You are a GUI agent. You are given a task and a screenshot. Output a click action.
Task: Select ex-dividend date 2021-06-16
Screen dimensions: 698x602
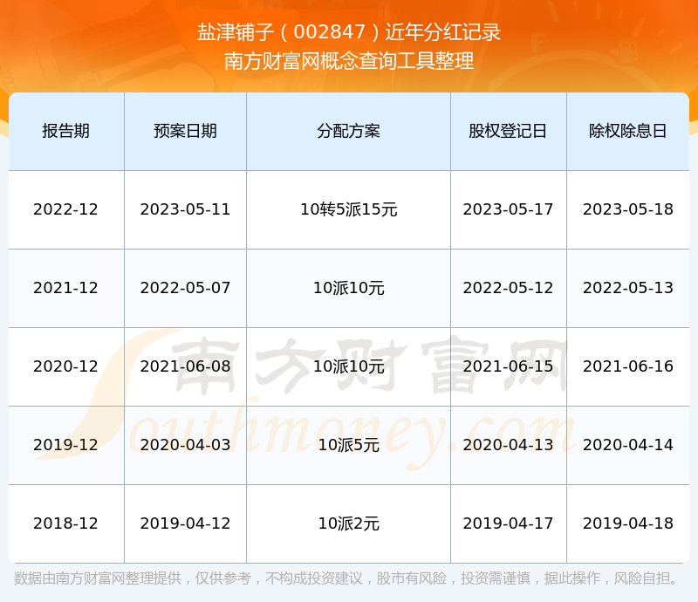627,366
